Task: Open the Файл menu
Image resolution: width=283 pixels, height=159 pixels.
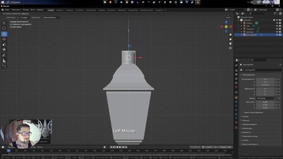Action: (x=7, y=10)
